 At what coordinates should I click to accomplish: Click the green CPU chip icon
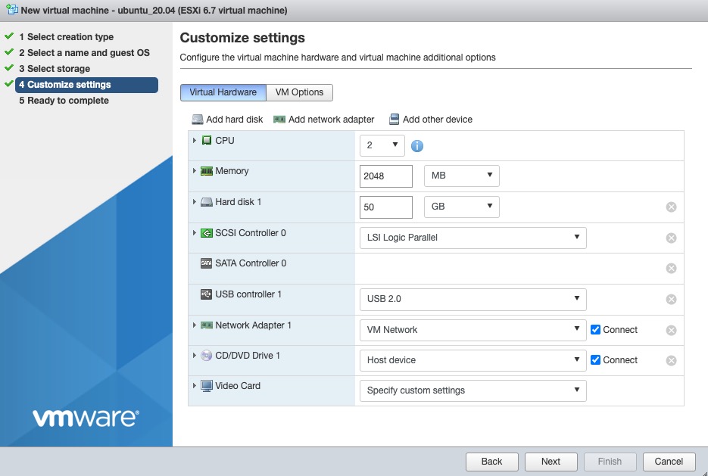click(207, 140)
